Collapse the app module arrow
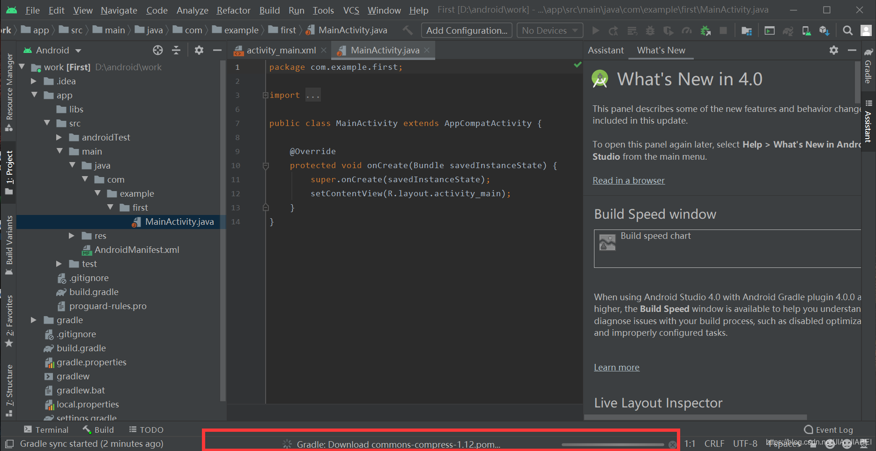The width and height of the screenshot is (876, 451). [34, 95]
